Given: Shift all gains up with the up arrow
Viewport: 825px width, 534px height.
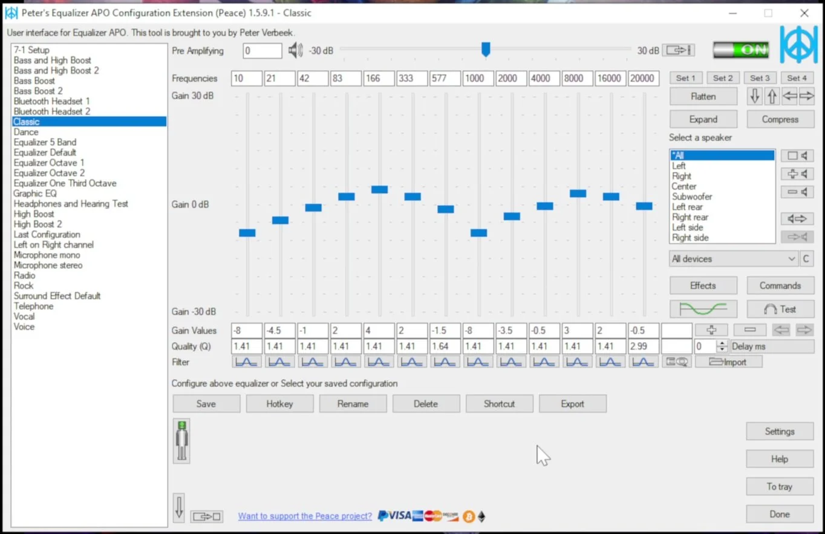Looking at the screenshot, I should [772, 96].
